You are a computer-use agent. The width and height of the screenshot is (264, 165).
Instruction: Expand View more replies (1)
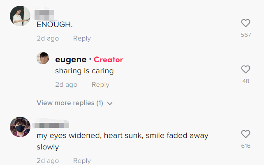click(70, 103)
